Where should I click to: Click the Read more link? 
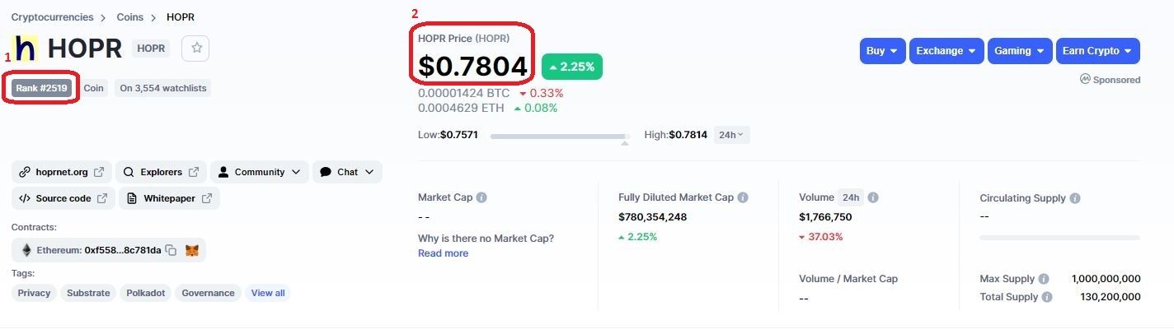pos(443,253)
